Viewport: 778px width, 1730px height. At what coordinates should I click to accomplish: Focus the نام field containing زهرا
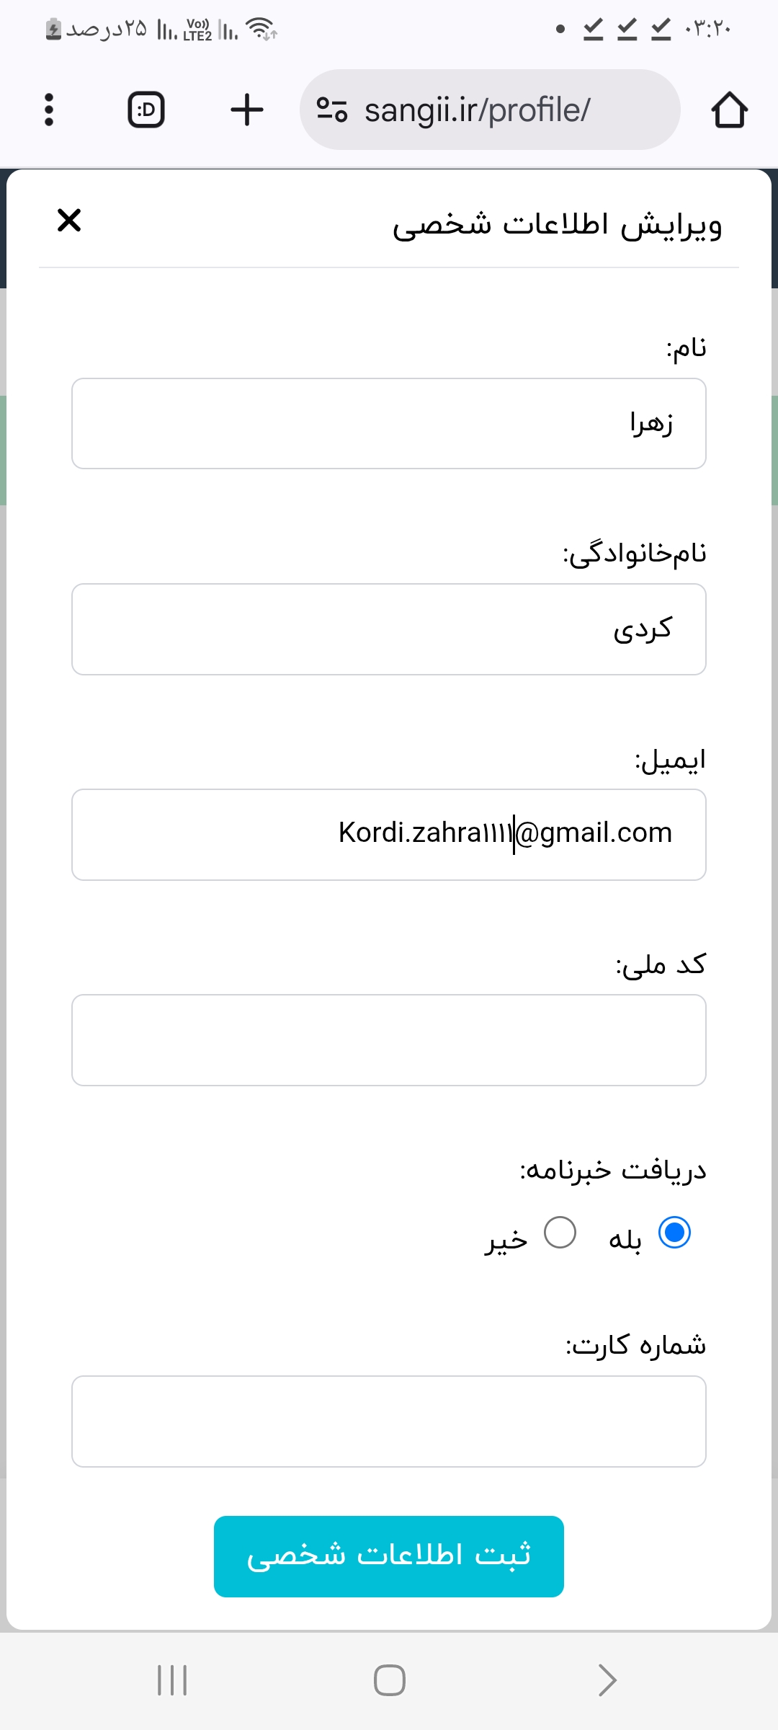pyautogui.click(x=389, y=424)
